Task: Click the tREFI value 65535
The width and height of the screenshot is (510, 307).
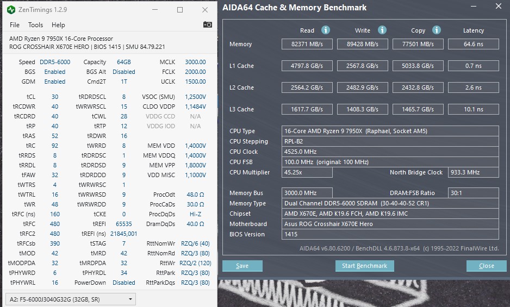Action: tap(124, 224)
